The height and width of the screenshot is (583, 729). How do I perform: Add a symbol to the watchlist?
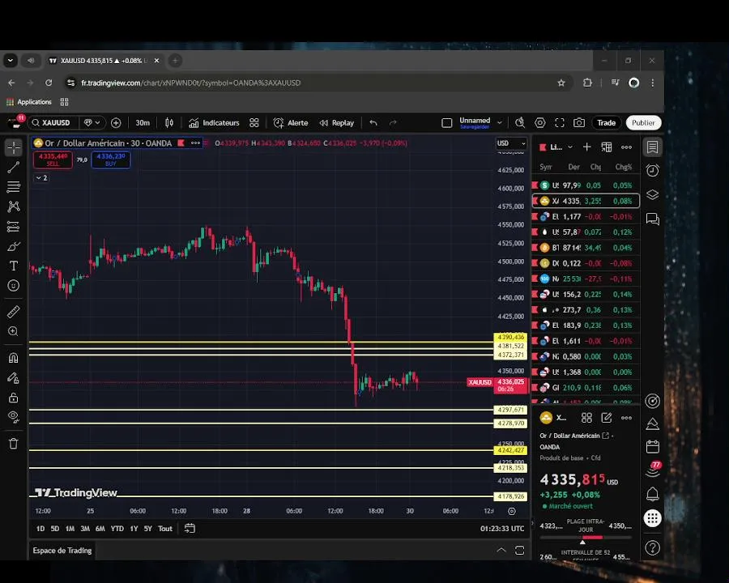point(586,147)
